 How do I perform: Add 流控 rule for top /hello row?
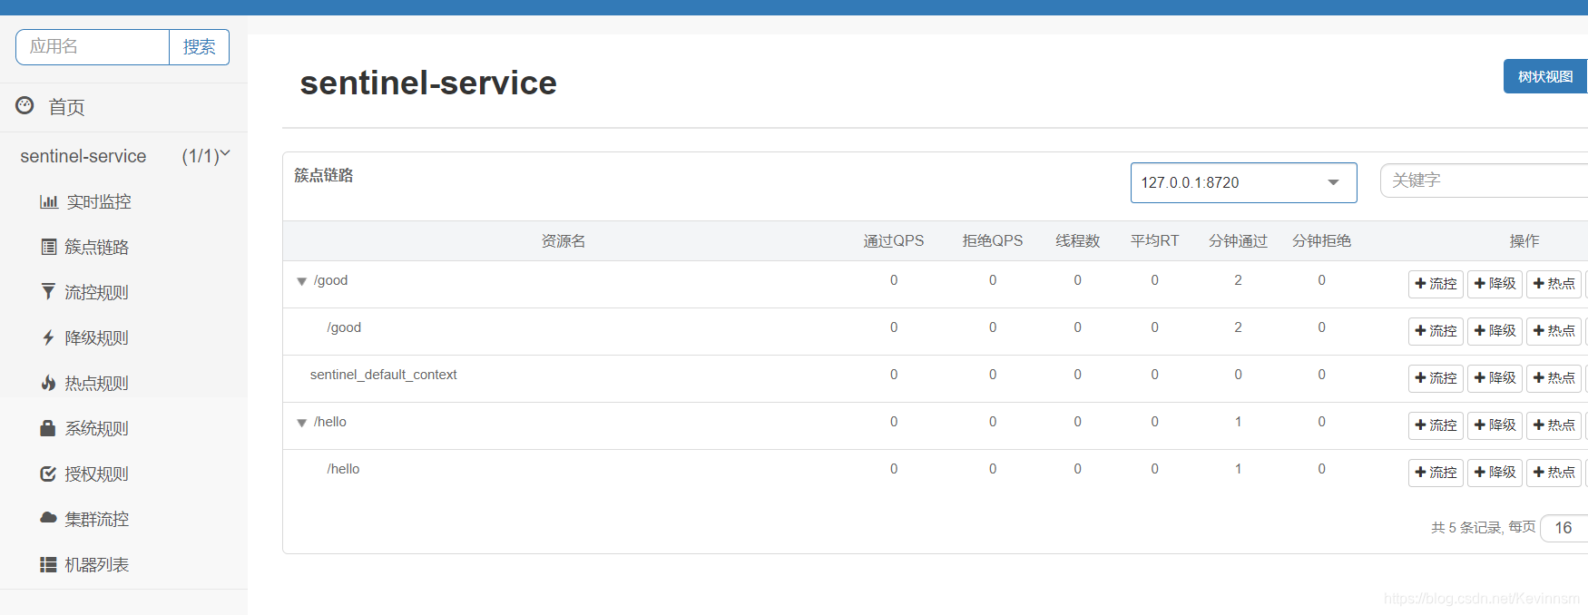[1436, 425]
